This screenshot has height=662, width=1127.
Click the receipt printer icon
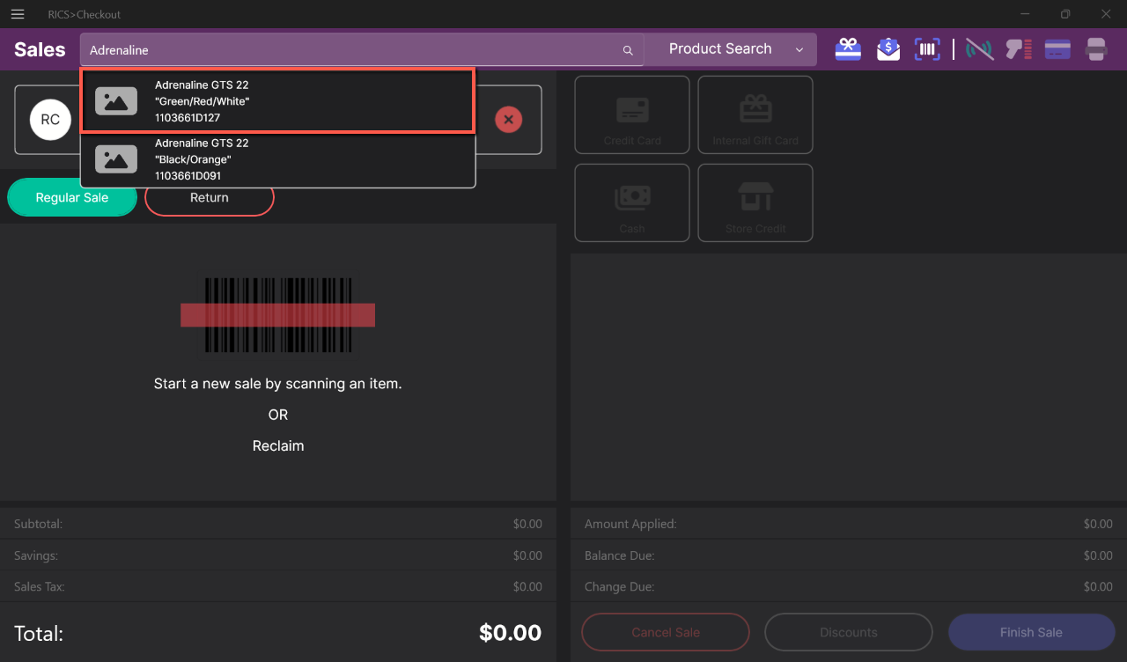[1096, 49]
